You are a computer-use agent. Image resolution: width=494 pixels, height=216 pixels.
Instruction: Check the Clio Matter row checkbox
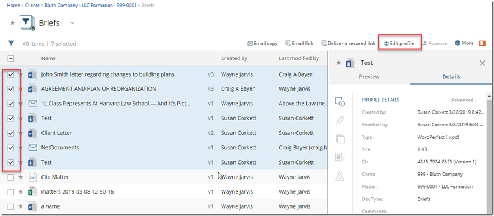pyautogui.click(x=11, y=177)
